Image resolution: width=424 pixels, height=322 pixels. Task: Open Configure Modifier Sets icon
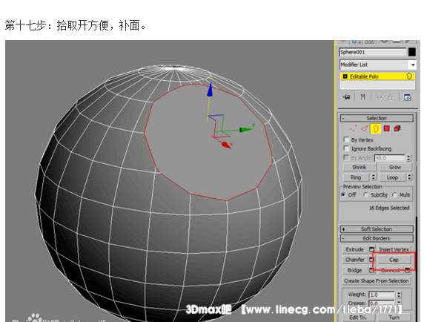point(407,97)
